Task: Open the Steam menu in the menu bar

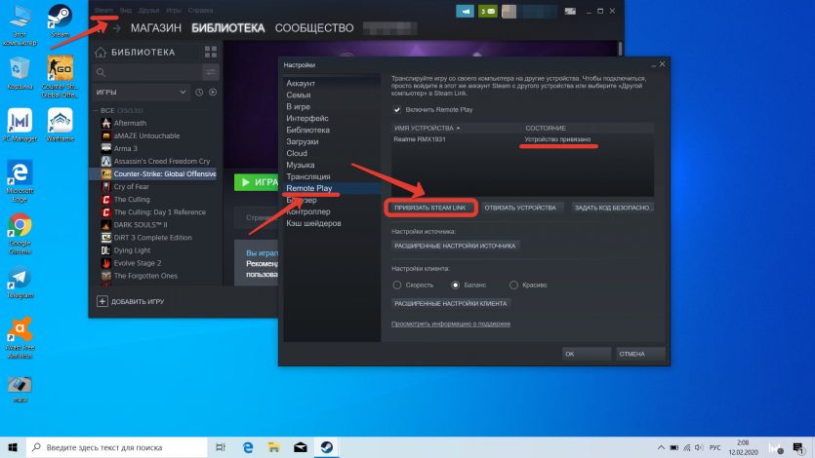Action: [x=103, y=10]
